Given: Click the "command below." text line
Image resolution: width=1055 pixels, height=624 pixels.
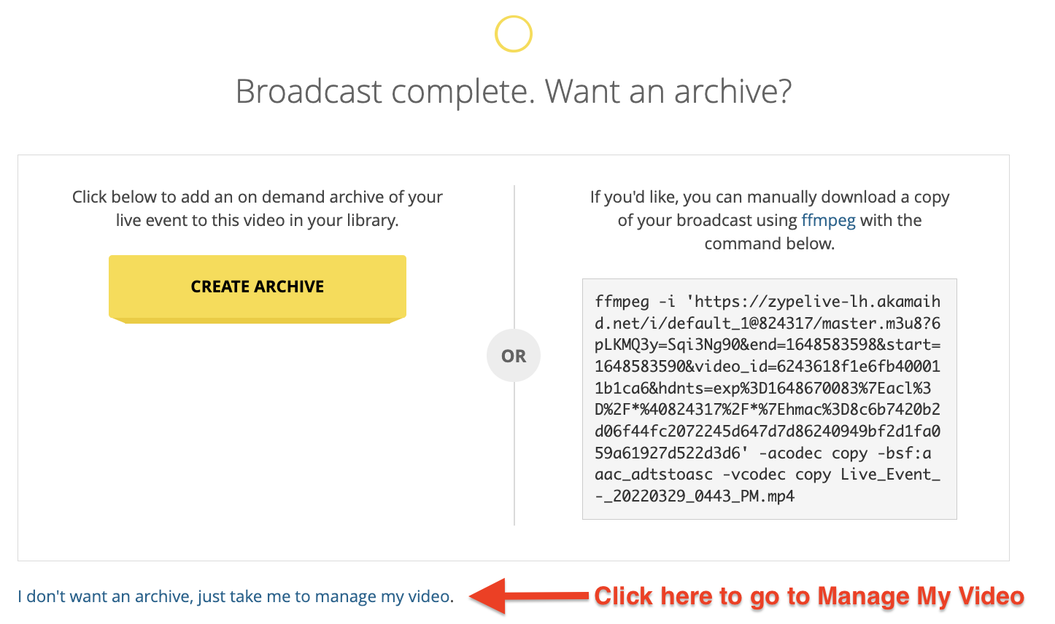Looking at the screenshot, I should coord(770,243).
